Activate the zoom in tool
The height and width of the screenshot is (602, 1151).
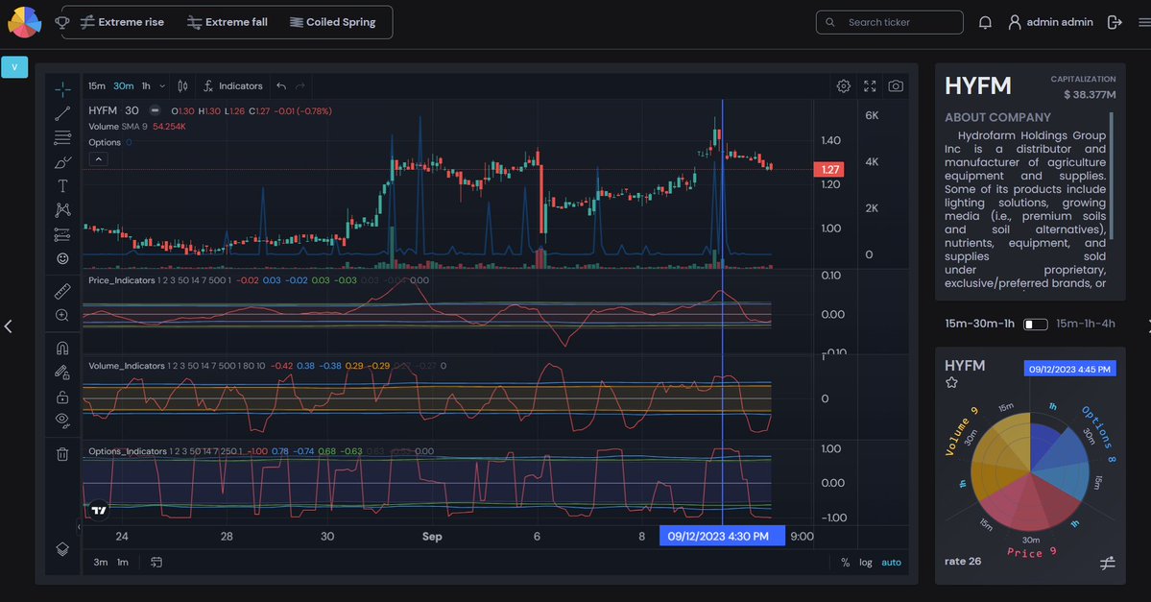(62, 315)
